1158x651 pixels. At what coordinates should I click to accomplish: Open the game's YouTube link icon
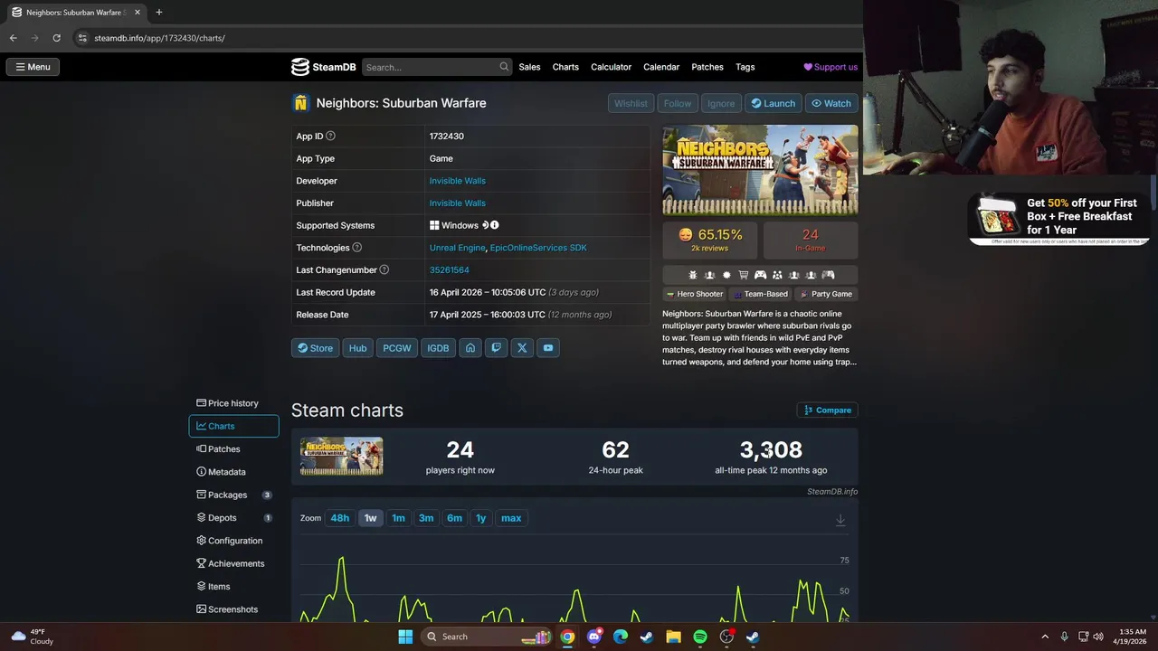point(548,348)
